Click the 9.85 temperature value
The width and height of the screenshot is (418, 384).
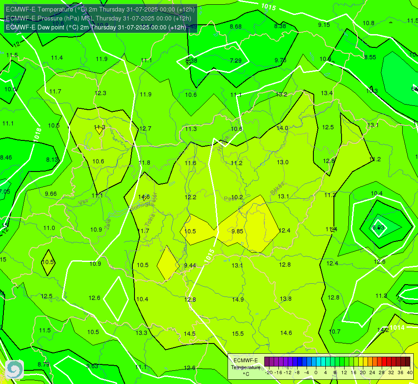pos(237,231)
